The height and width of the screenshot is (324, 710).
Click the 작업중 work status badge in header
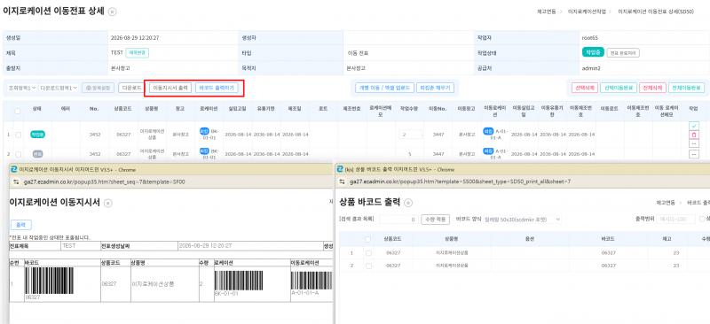[x=593, y=53]
